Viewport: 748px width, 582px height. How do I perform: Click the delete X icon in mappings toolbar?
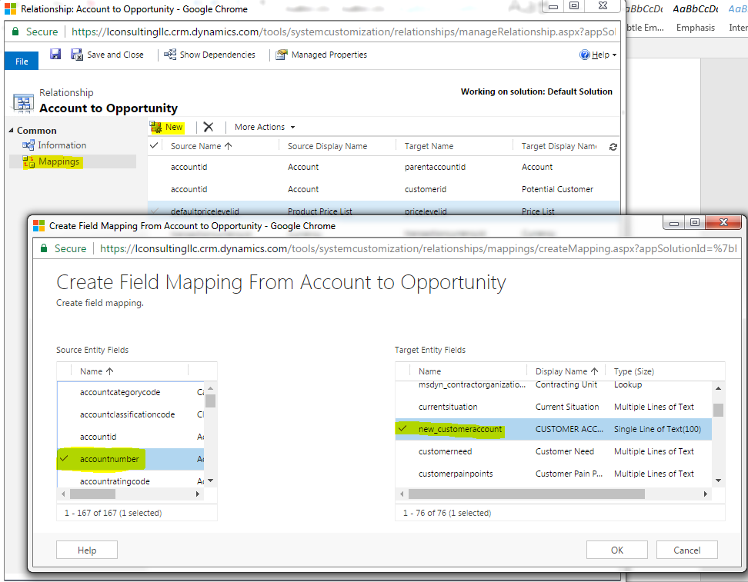coord(209,127)
